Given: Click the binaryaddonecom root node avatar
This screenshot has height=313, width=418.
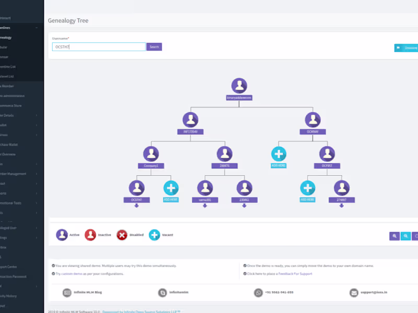Looking at the screenshot, I should 239,85.
